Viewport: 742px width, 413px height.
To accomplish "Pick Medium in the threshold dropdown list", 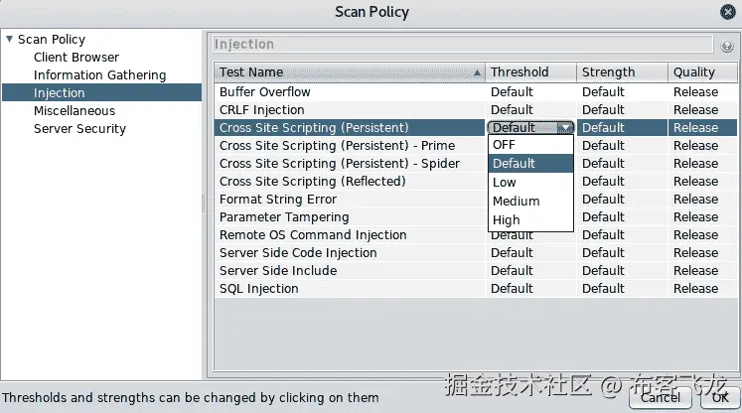I will click(x=516, y=202).
